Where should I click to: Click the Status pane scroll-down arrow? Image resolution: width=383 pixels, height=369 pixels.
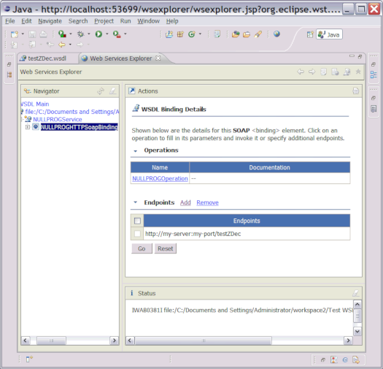click(357, 331)
